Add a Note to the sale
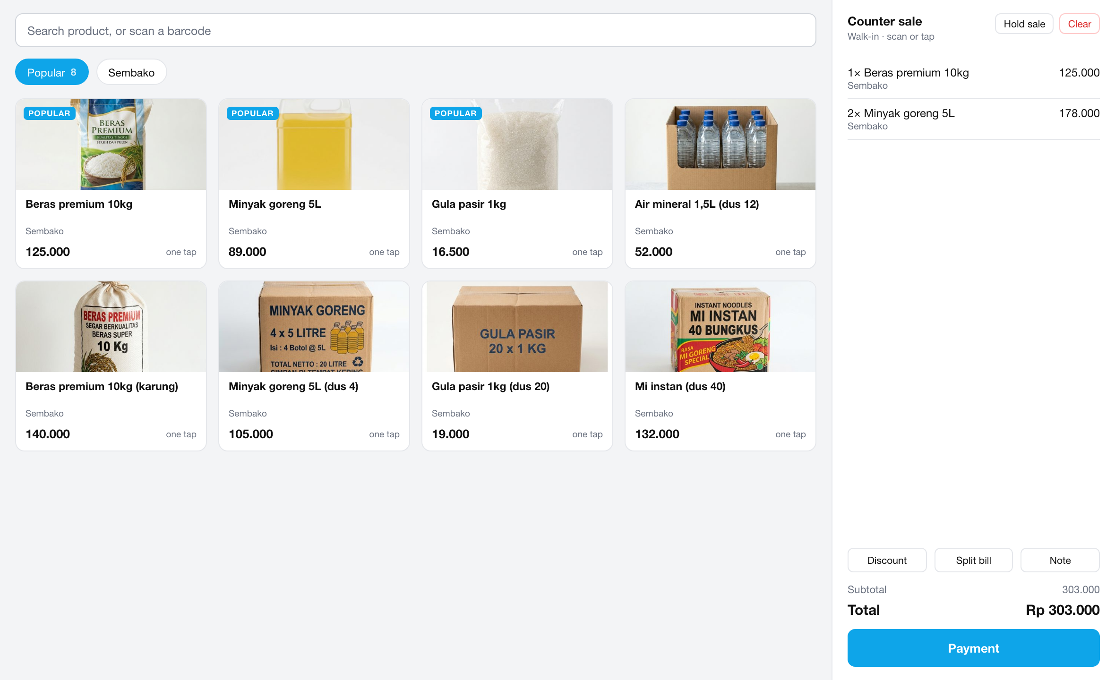Image resolution: width=1115 pixels, height=680 pixels. coord(1060,561)
